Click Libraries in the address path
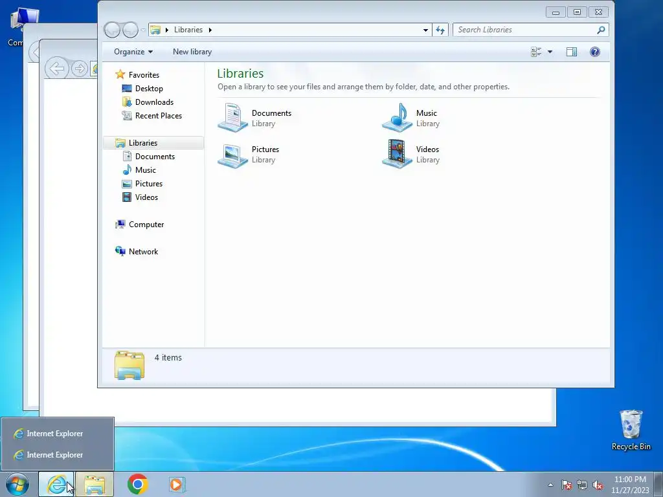663x497 pixels. (x=188, y=30)
